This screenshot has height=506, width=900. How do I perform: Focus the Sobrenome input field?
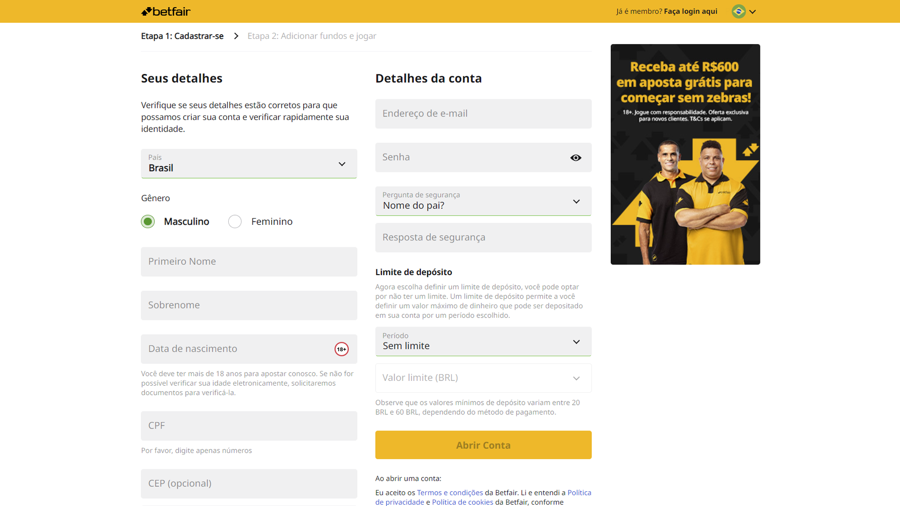[x=249, y=305]
